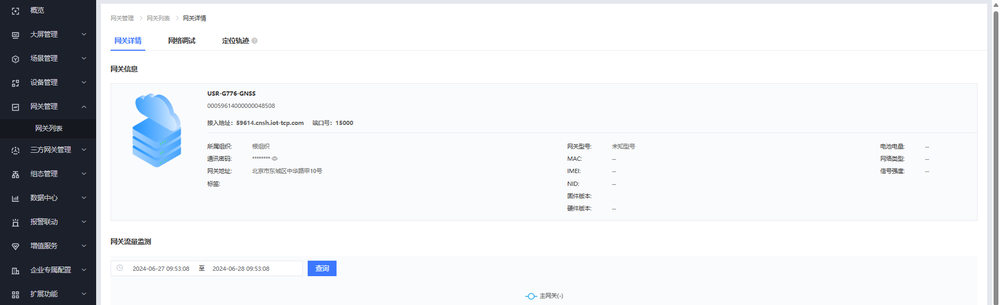Screen dimensions: 1000x305
Task: Open the 网关列表 submenu item
Action: point(48,128)
